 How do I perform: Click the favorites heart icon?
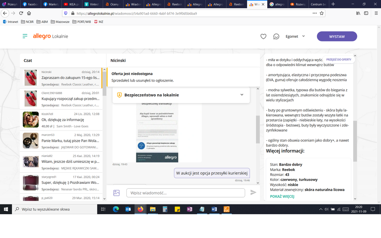point(263,37)
